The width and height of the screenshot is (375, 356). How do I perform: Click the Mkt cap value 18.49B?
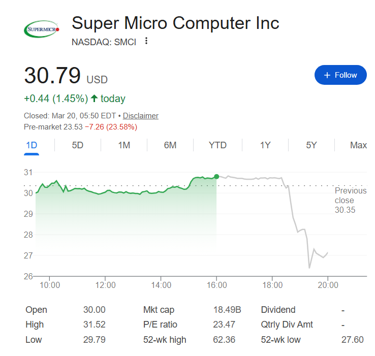click(227, 310)
